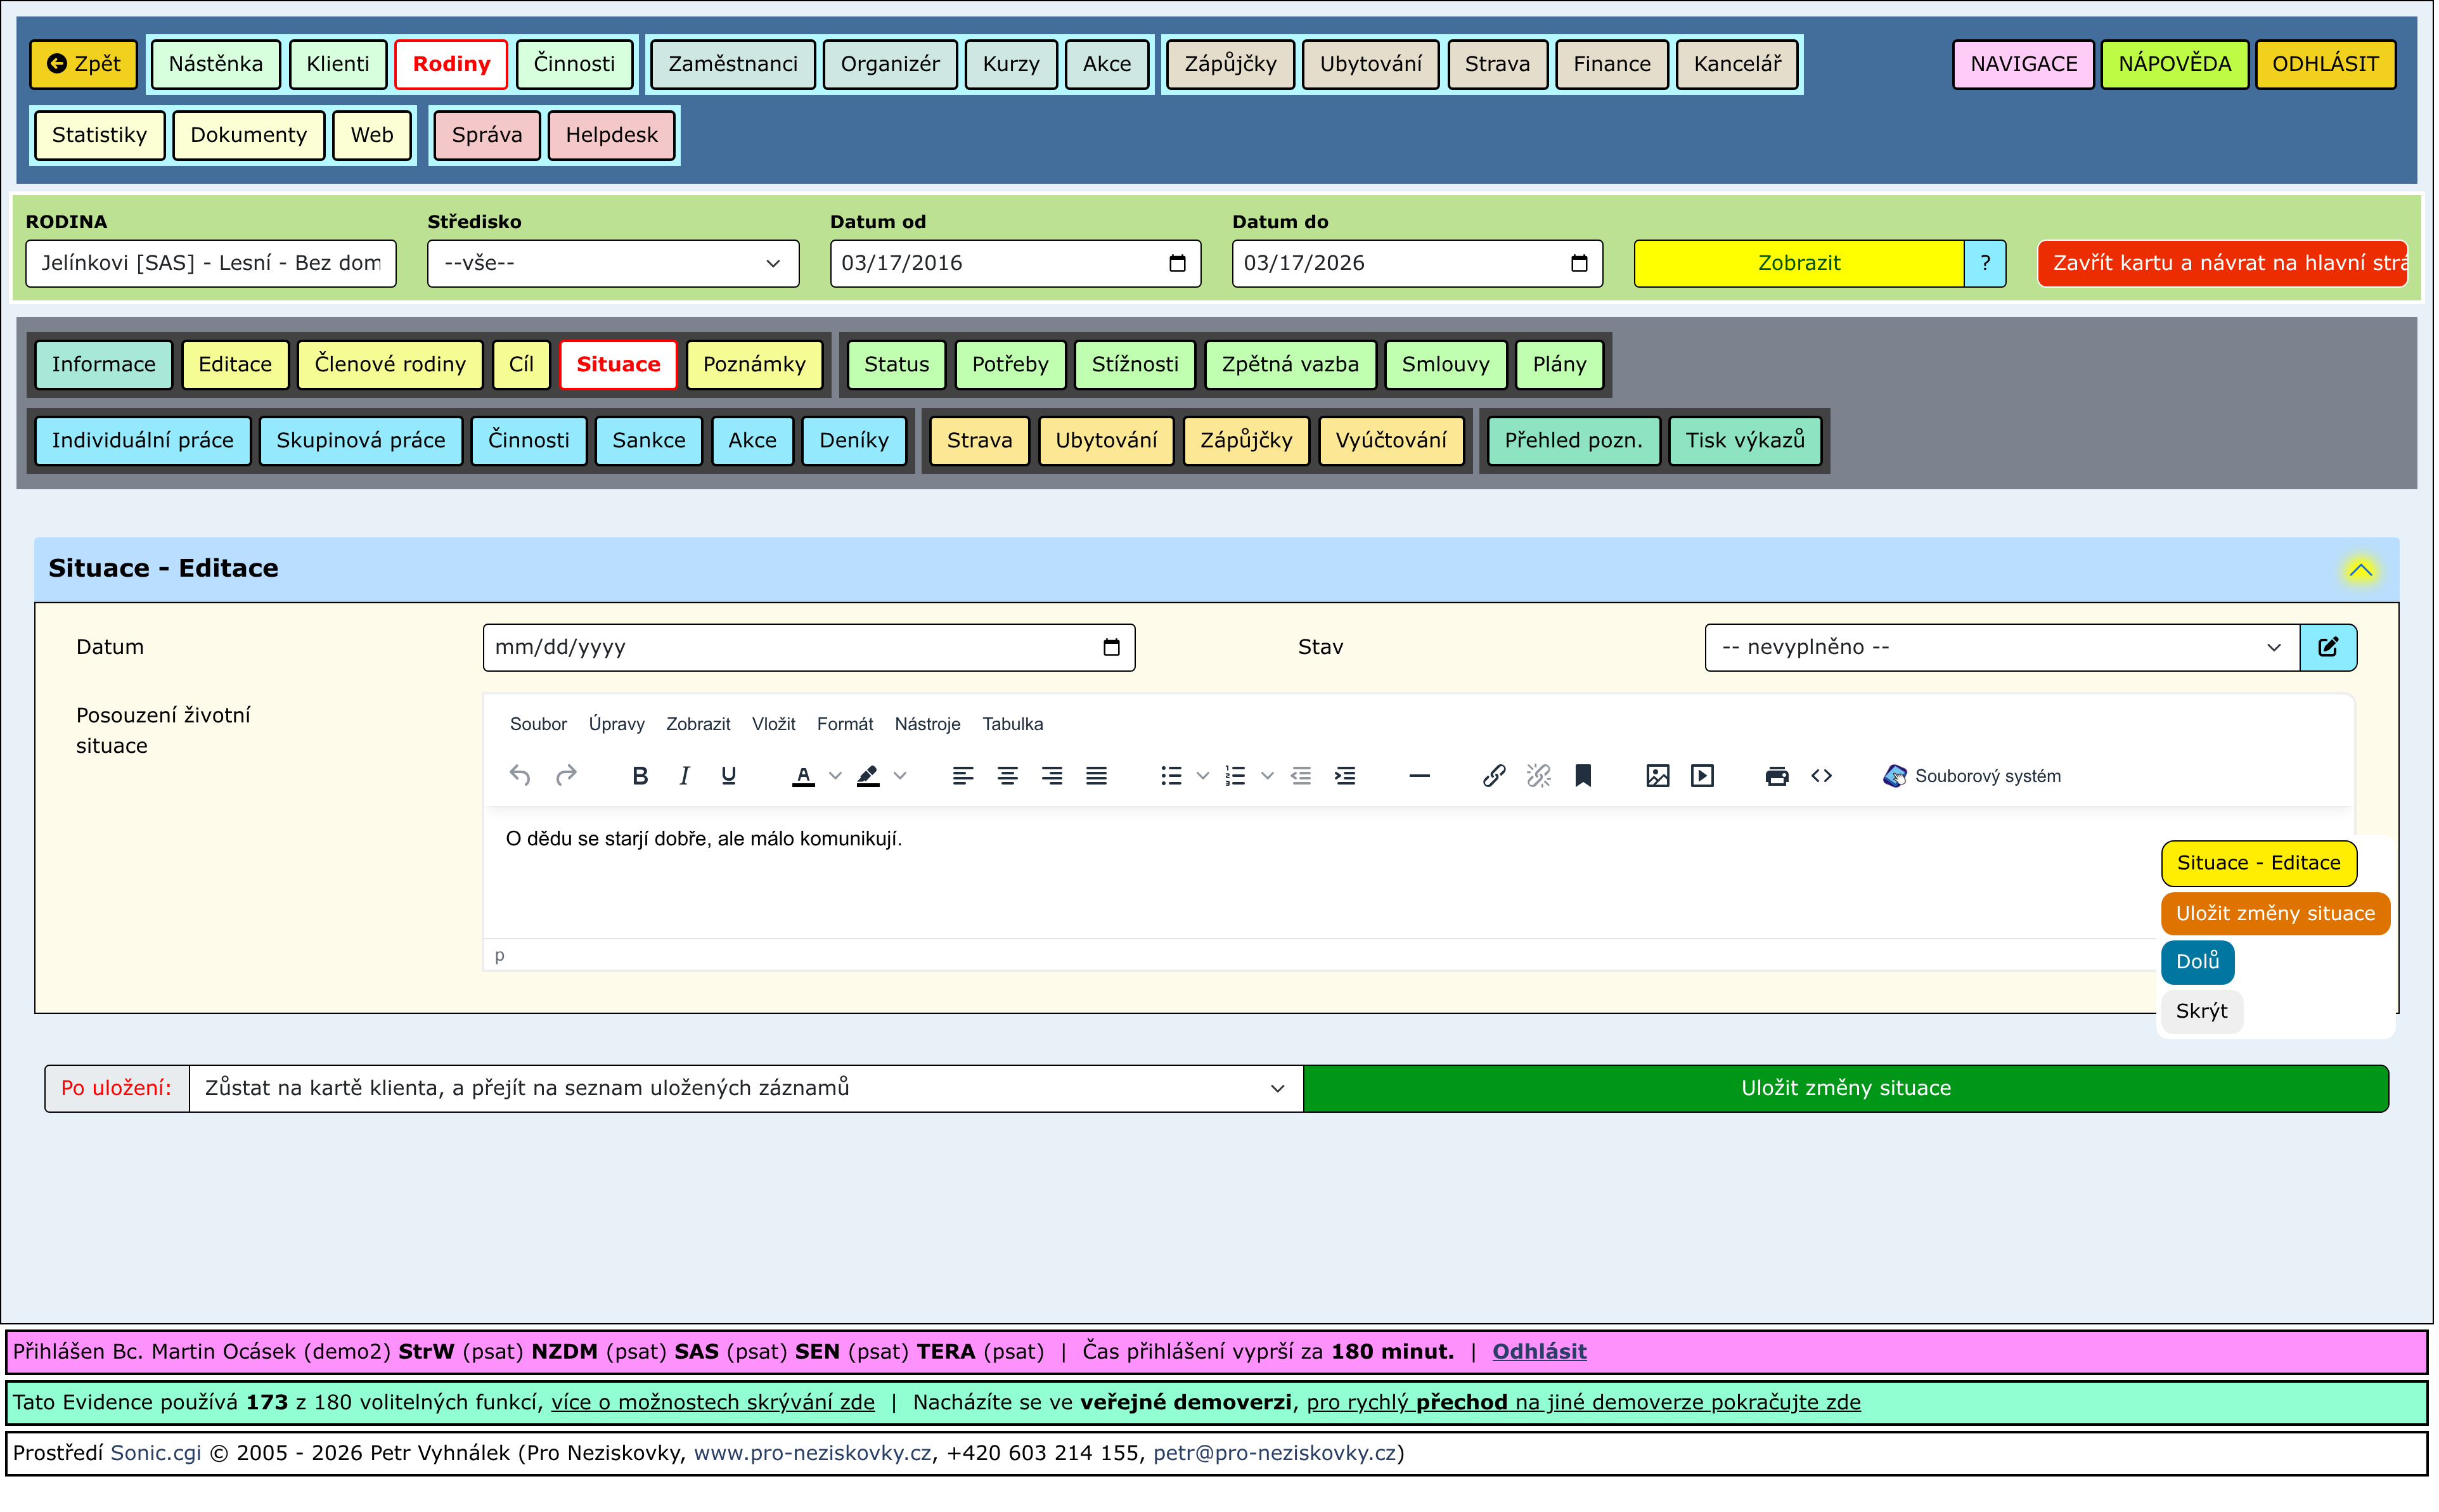The width and height of the screenshot is (2439, 1512).
Task: Open the Středisko dropdown
Action: tap(612, 263)
